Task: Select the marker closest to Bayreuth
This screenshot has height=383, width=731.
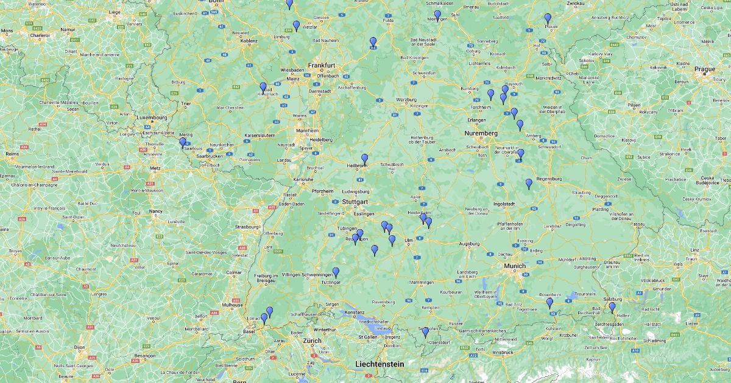Action: [505, 90]
